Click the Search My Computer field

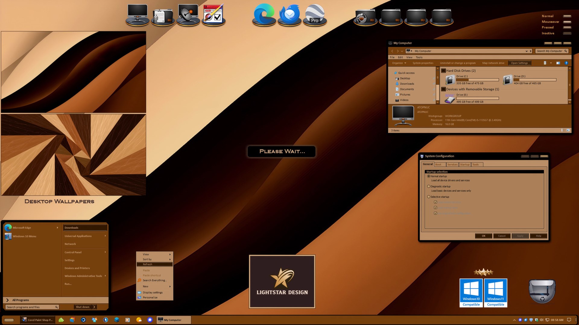pyautogui.click(x=549, y=51)
